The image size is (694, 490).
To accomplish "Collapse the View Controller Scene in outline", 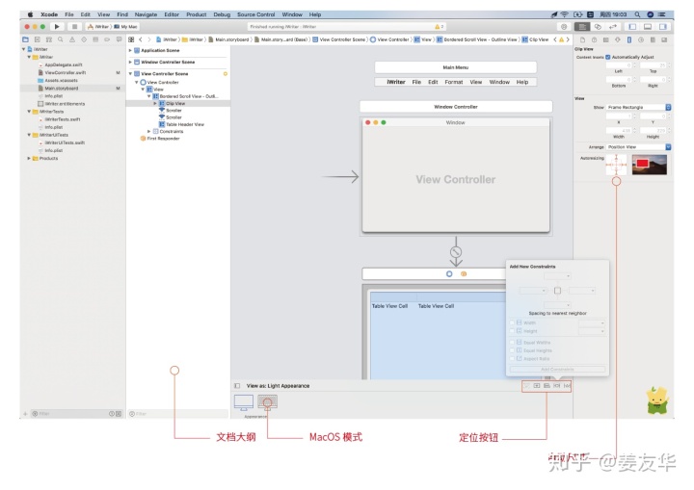I will coord(130,74).
